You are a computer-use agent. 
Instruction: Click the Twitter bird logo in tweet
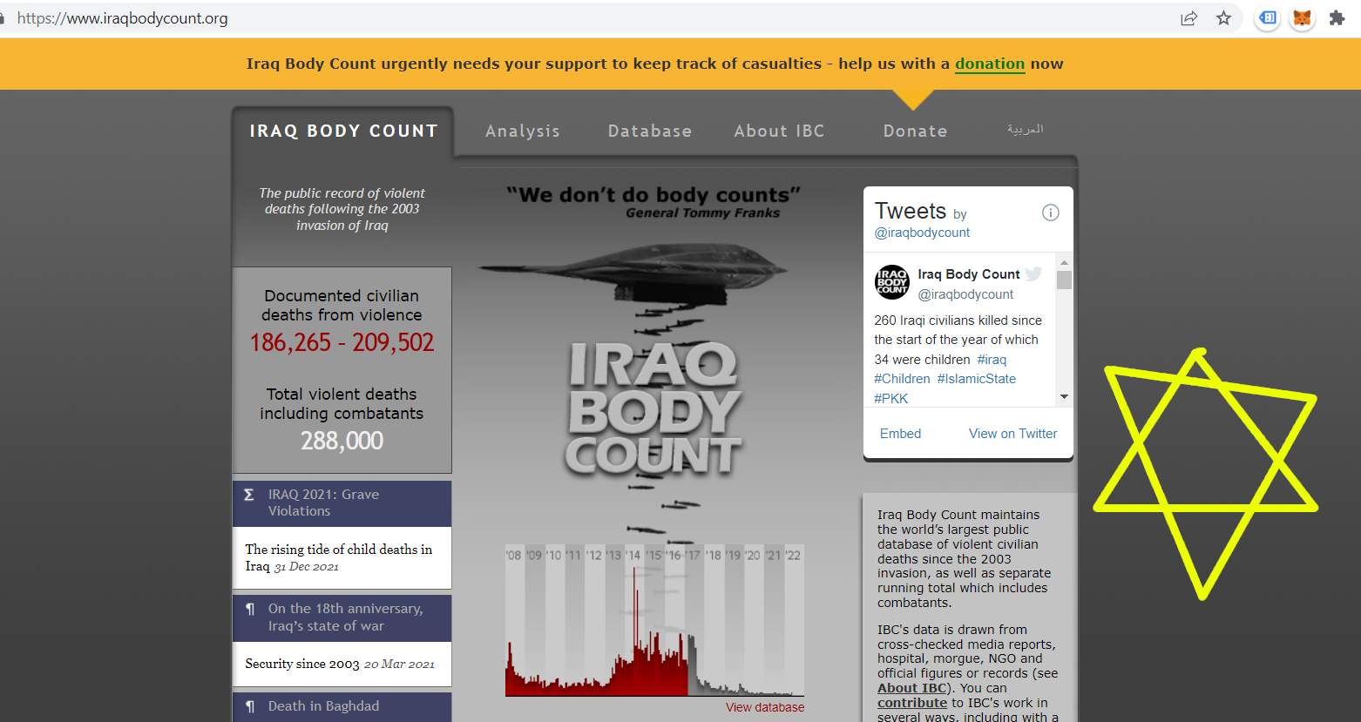(1034, 273)
